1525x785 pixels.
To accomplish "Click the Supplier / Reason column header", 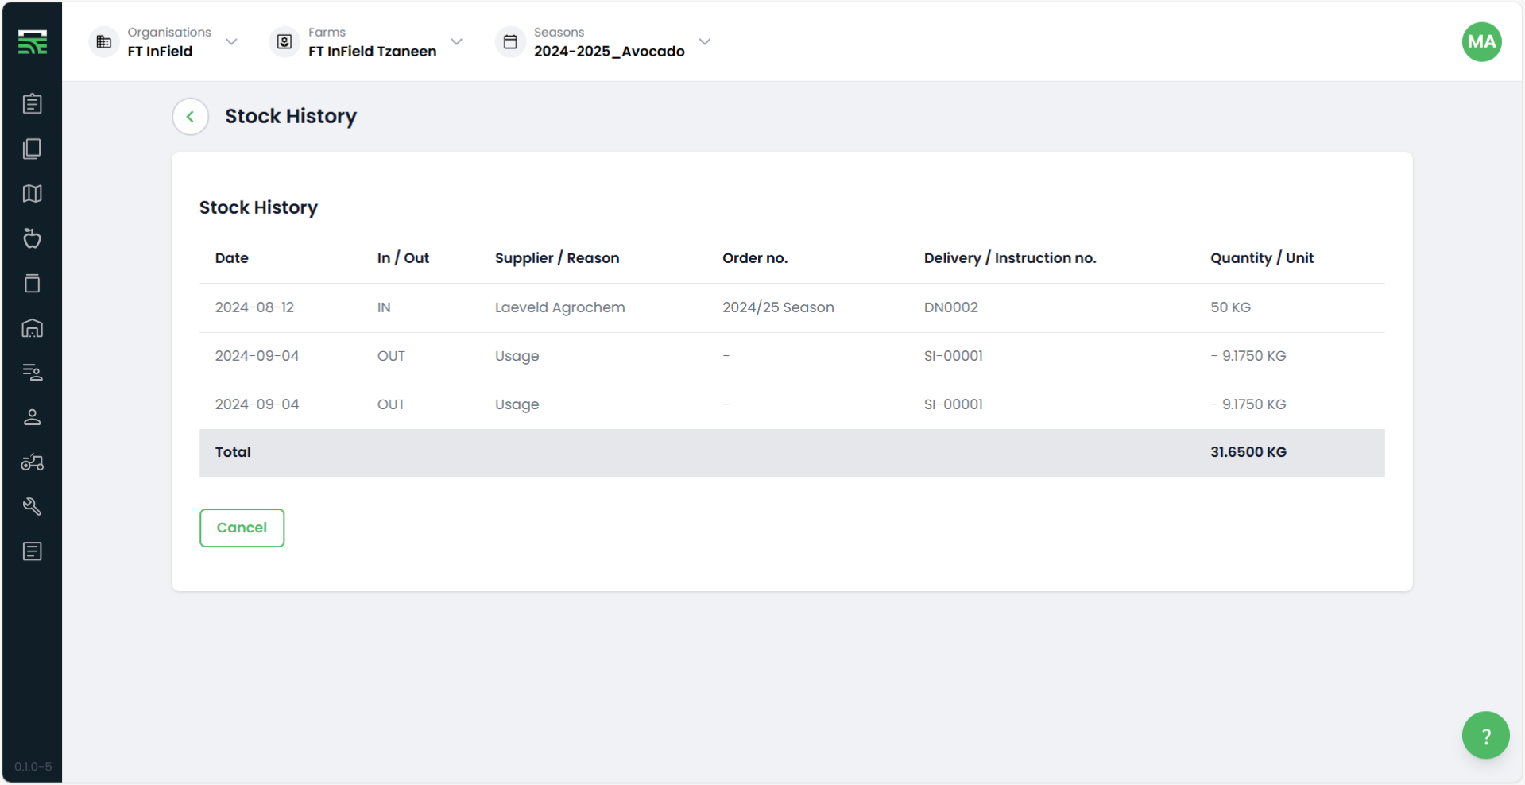I will click(x=557, y=258).
